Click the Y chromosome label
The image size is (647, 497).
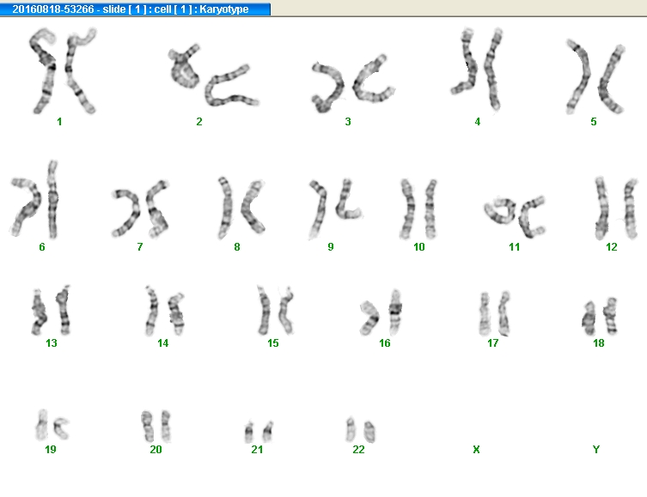click(x=595, y=449)
